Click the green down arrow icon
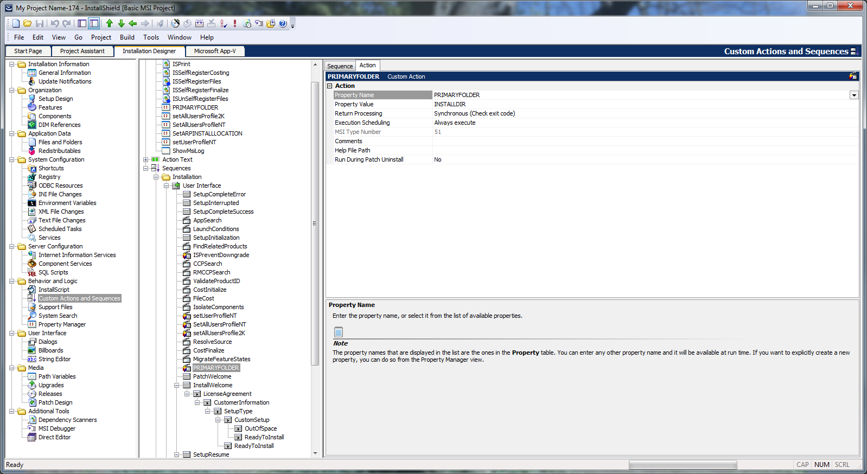 click(122, 23)
